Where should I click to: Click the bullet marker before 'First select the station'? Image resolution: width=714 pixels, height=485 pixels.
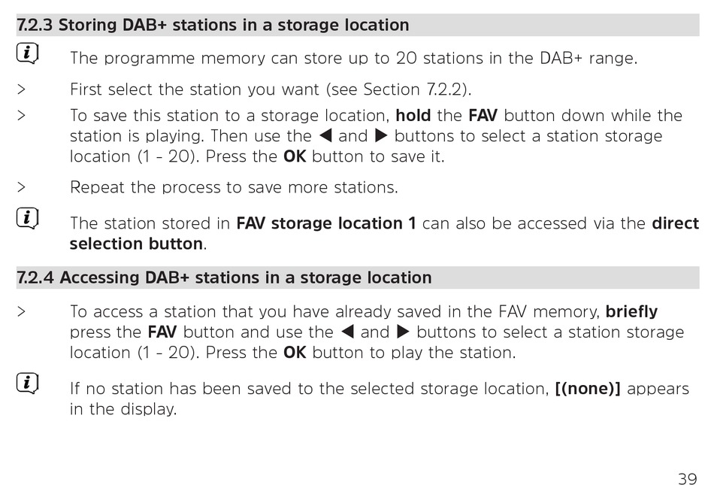click(x=21, y=89)
